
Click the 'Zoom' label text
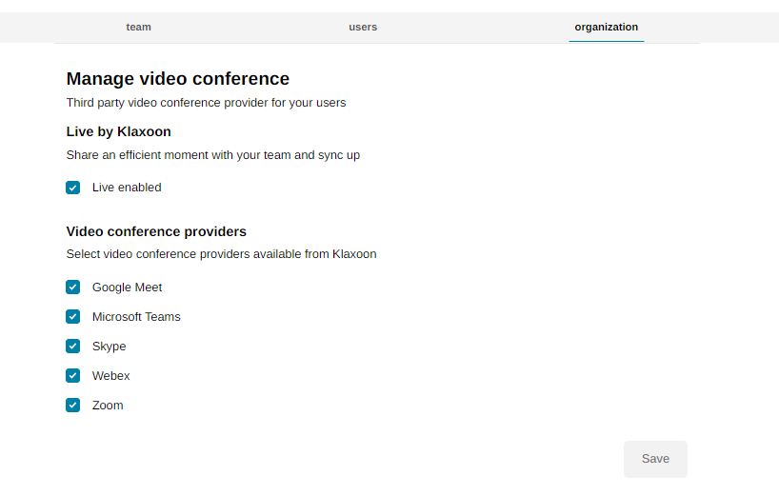click(x=108, y=406)
